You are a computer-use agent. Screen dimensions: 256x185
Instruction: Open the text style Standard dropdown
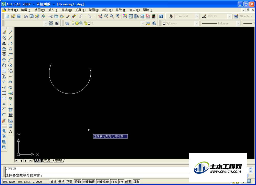[197, 16]
